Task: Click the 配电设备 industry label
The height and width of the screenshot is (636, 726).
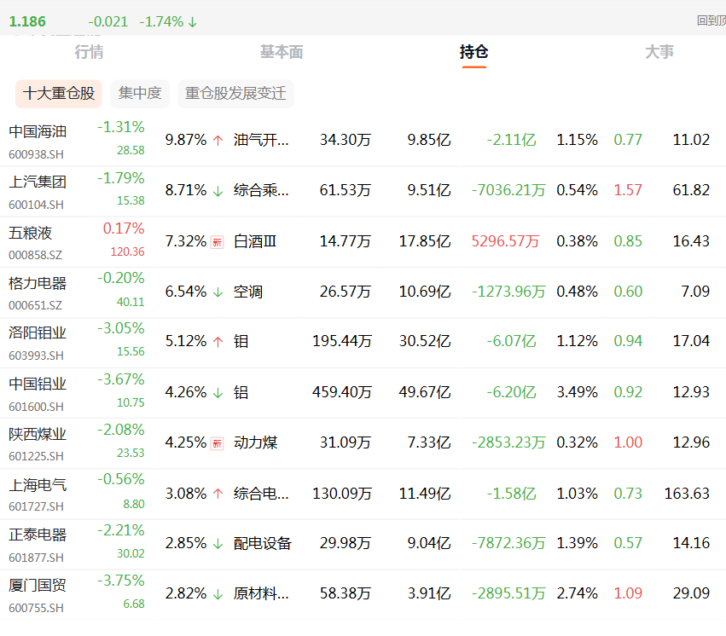Action: pyautogui.click(x=263, y=543)
